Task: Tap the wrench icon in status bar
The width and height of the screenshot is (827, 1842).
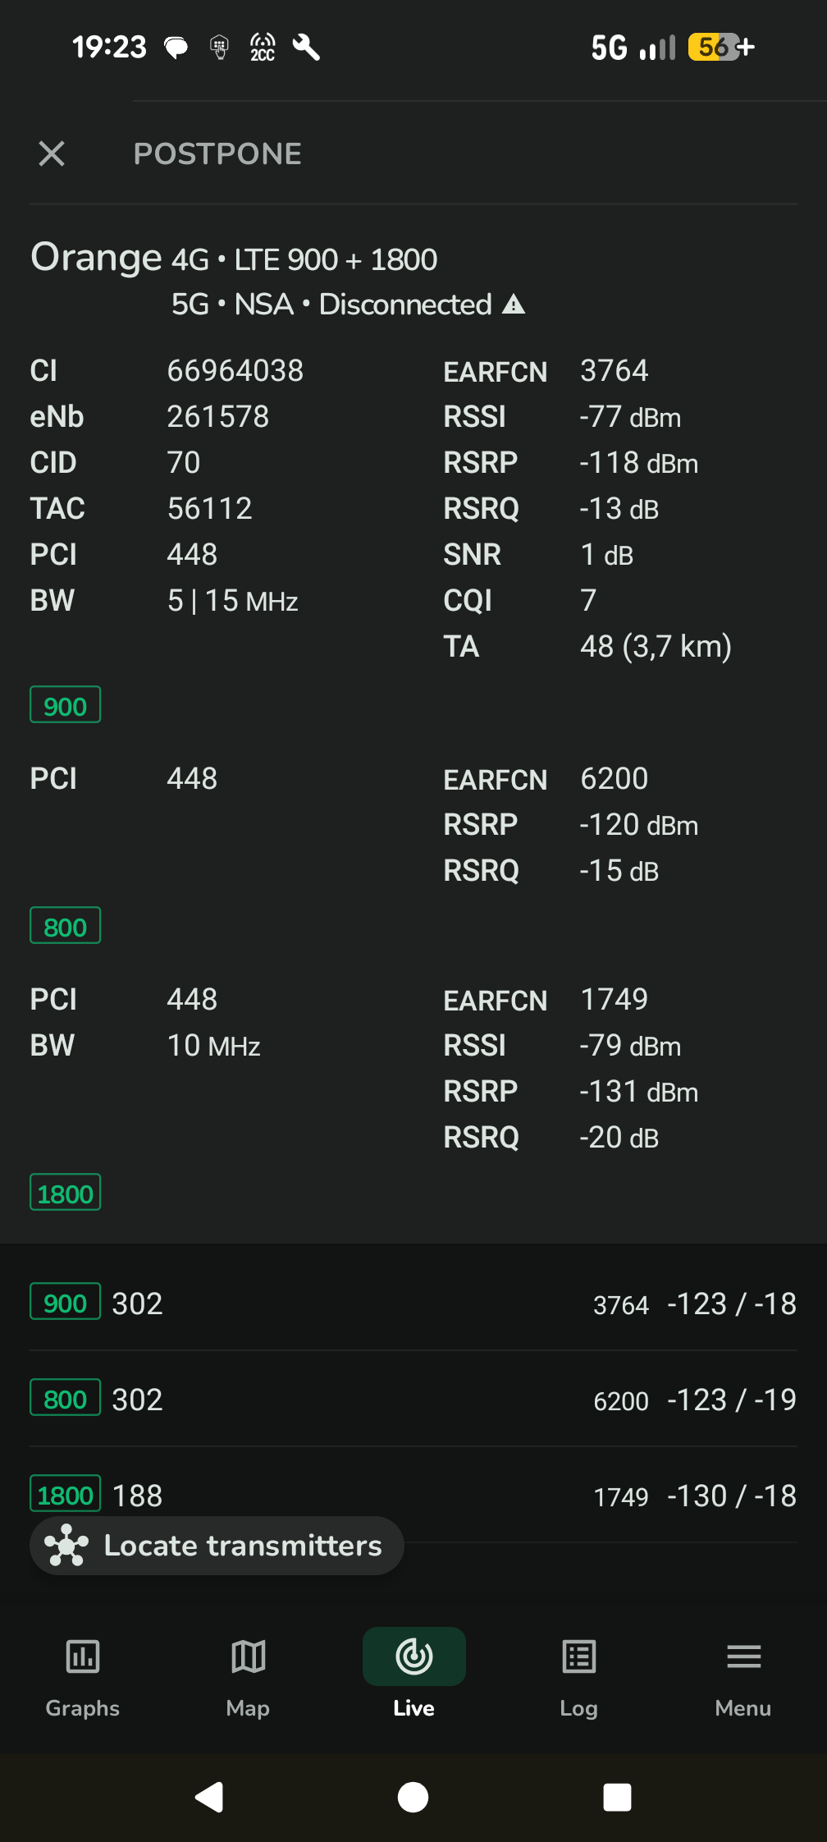Action: point(306,48)
